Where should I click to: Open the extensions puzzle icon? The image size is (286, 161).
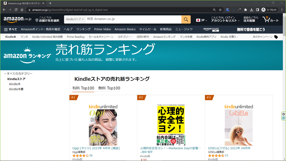point(245,10)
